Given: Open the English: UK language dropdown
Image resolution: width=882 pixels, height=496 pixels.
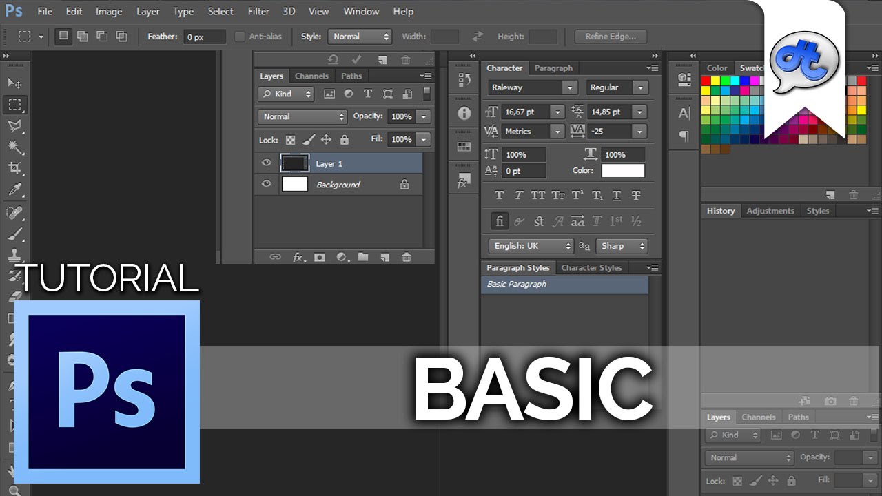Looking at the screenshot, I should click(531, 246).
